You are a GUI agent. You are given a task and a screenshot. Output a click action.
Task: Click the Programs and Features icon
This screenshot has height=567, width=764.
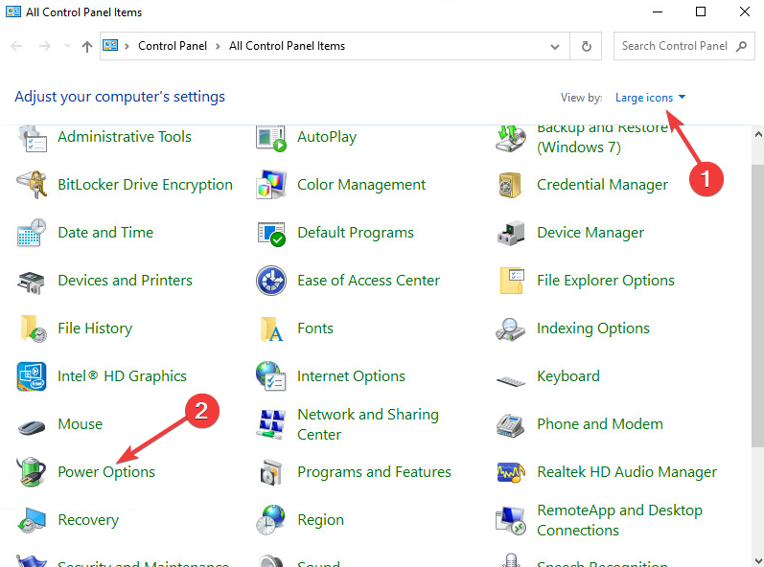pos(271,472)
